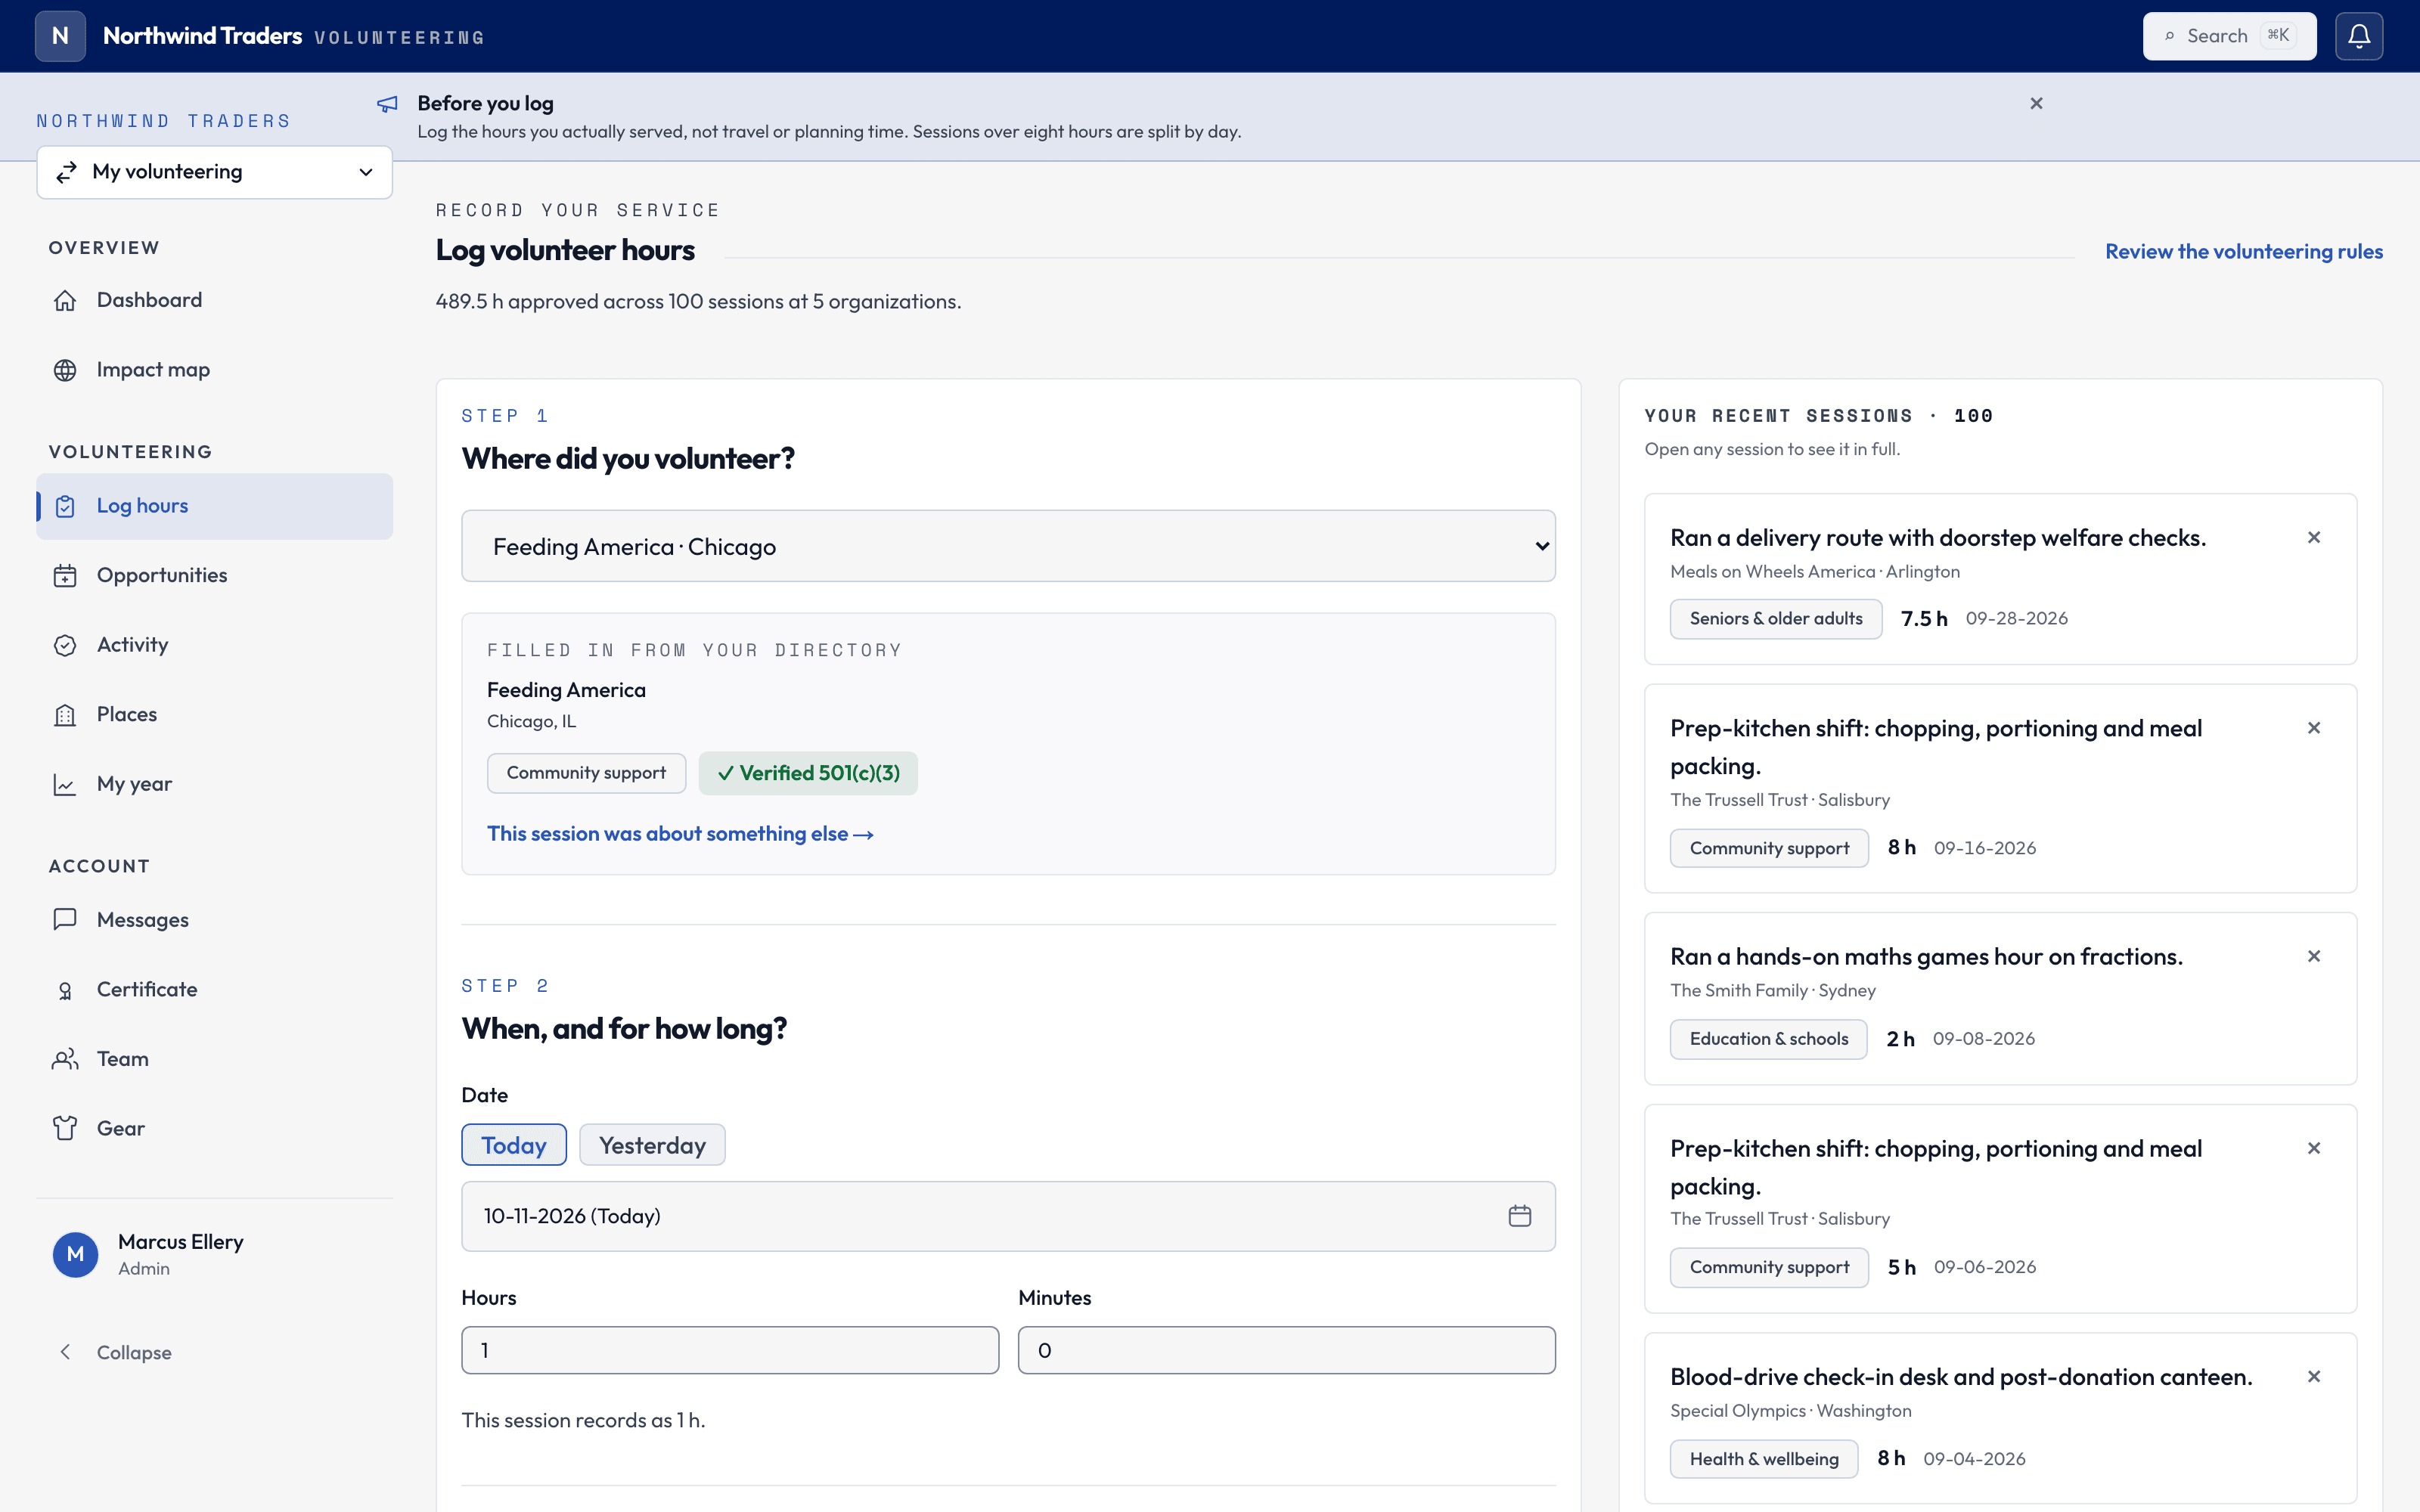
Task: Open the Marcus Ellery profile avatar
Action: (75, 1254)
